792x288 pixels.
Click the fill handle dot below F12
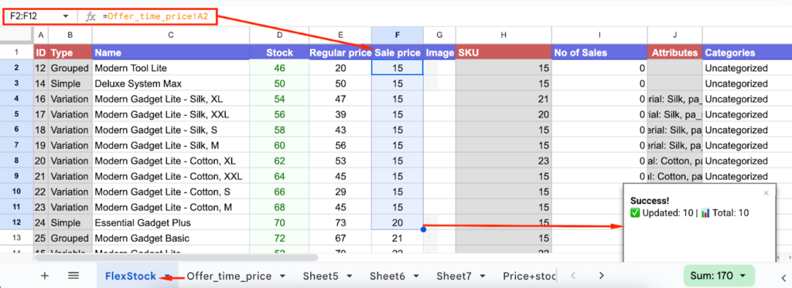(423, 229)
